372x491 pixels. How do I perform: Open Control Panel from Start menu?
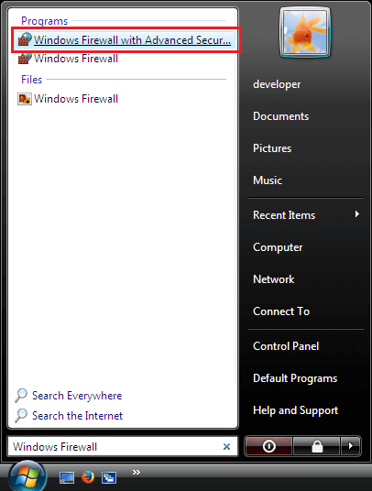coord(286,346)
